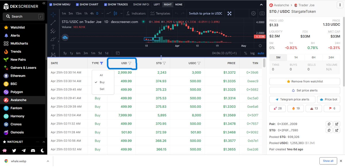Open the go-to-date calendar icon
The height and width of the screenshot is (167, 345).
coord(118,53)
